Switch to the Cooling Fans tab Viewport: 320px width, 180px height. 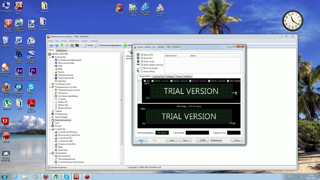[159, 76]
